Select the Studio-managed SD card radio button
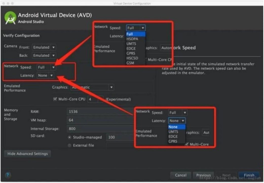 pos(69,137)
